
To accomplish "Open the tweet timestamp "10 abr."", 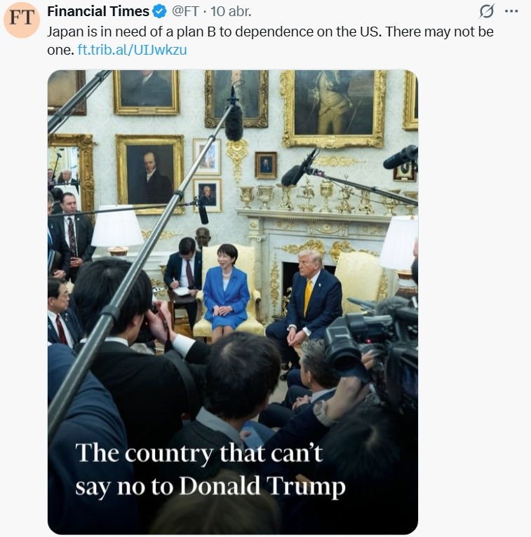I will coord(231,12).
